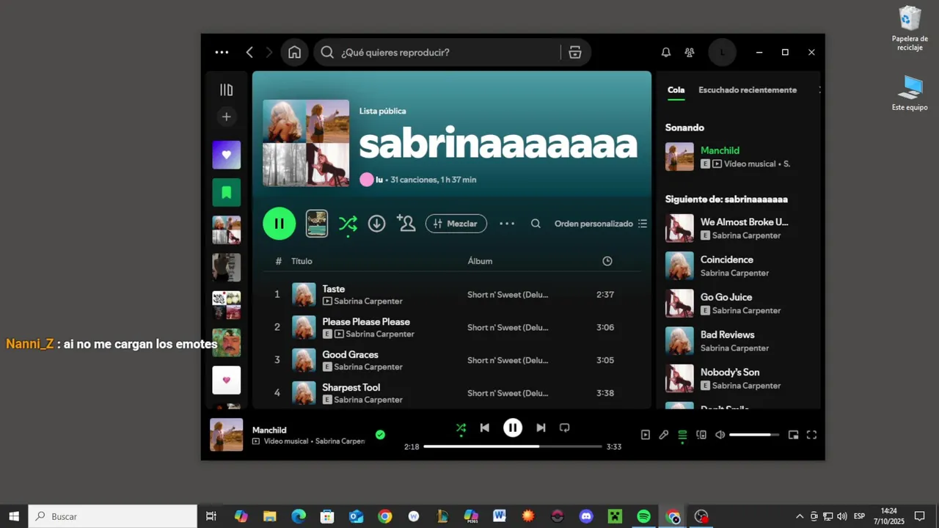Skip to the previous track
Screen dimensions: 939x528
484,428
